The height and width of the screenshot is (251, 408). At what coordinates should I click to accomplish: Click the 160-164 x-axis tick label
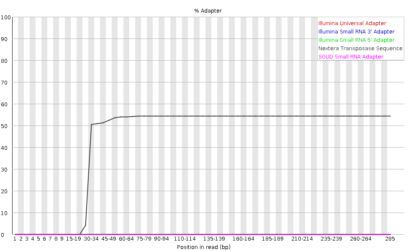pyautogui.click(x=244, y=239)
